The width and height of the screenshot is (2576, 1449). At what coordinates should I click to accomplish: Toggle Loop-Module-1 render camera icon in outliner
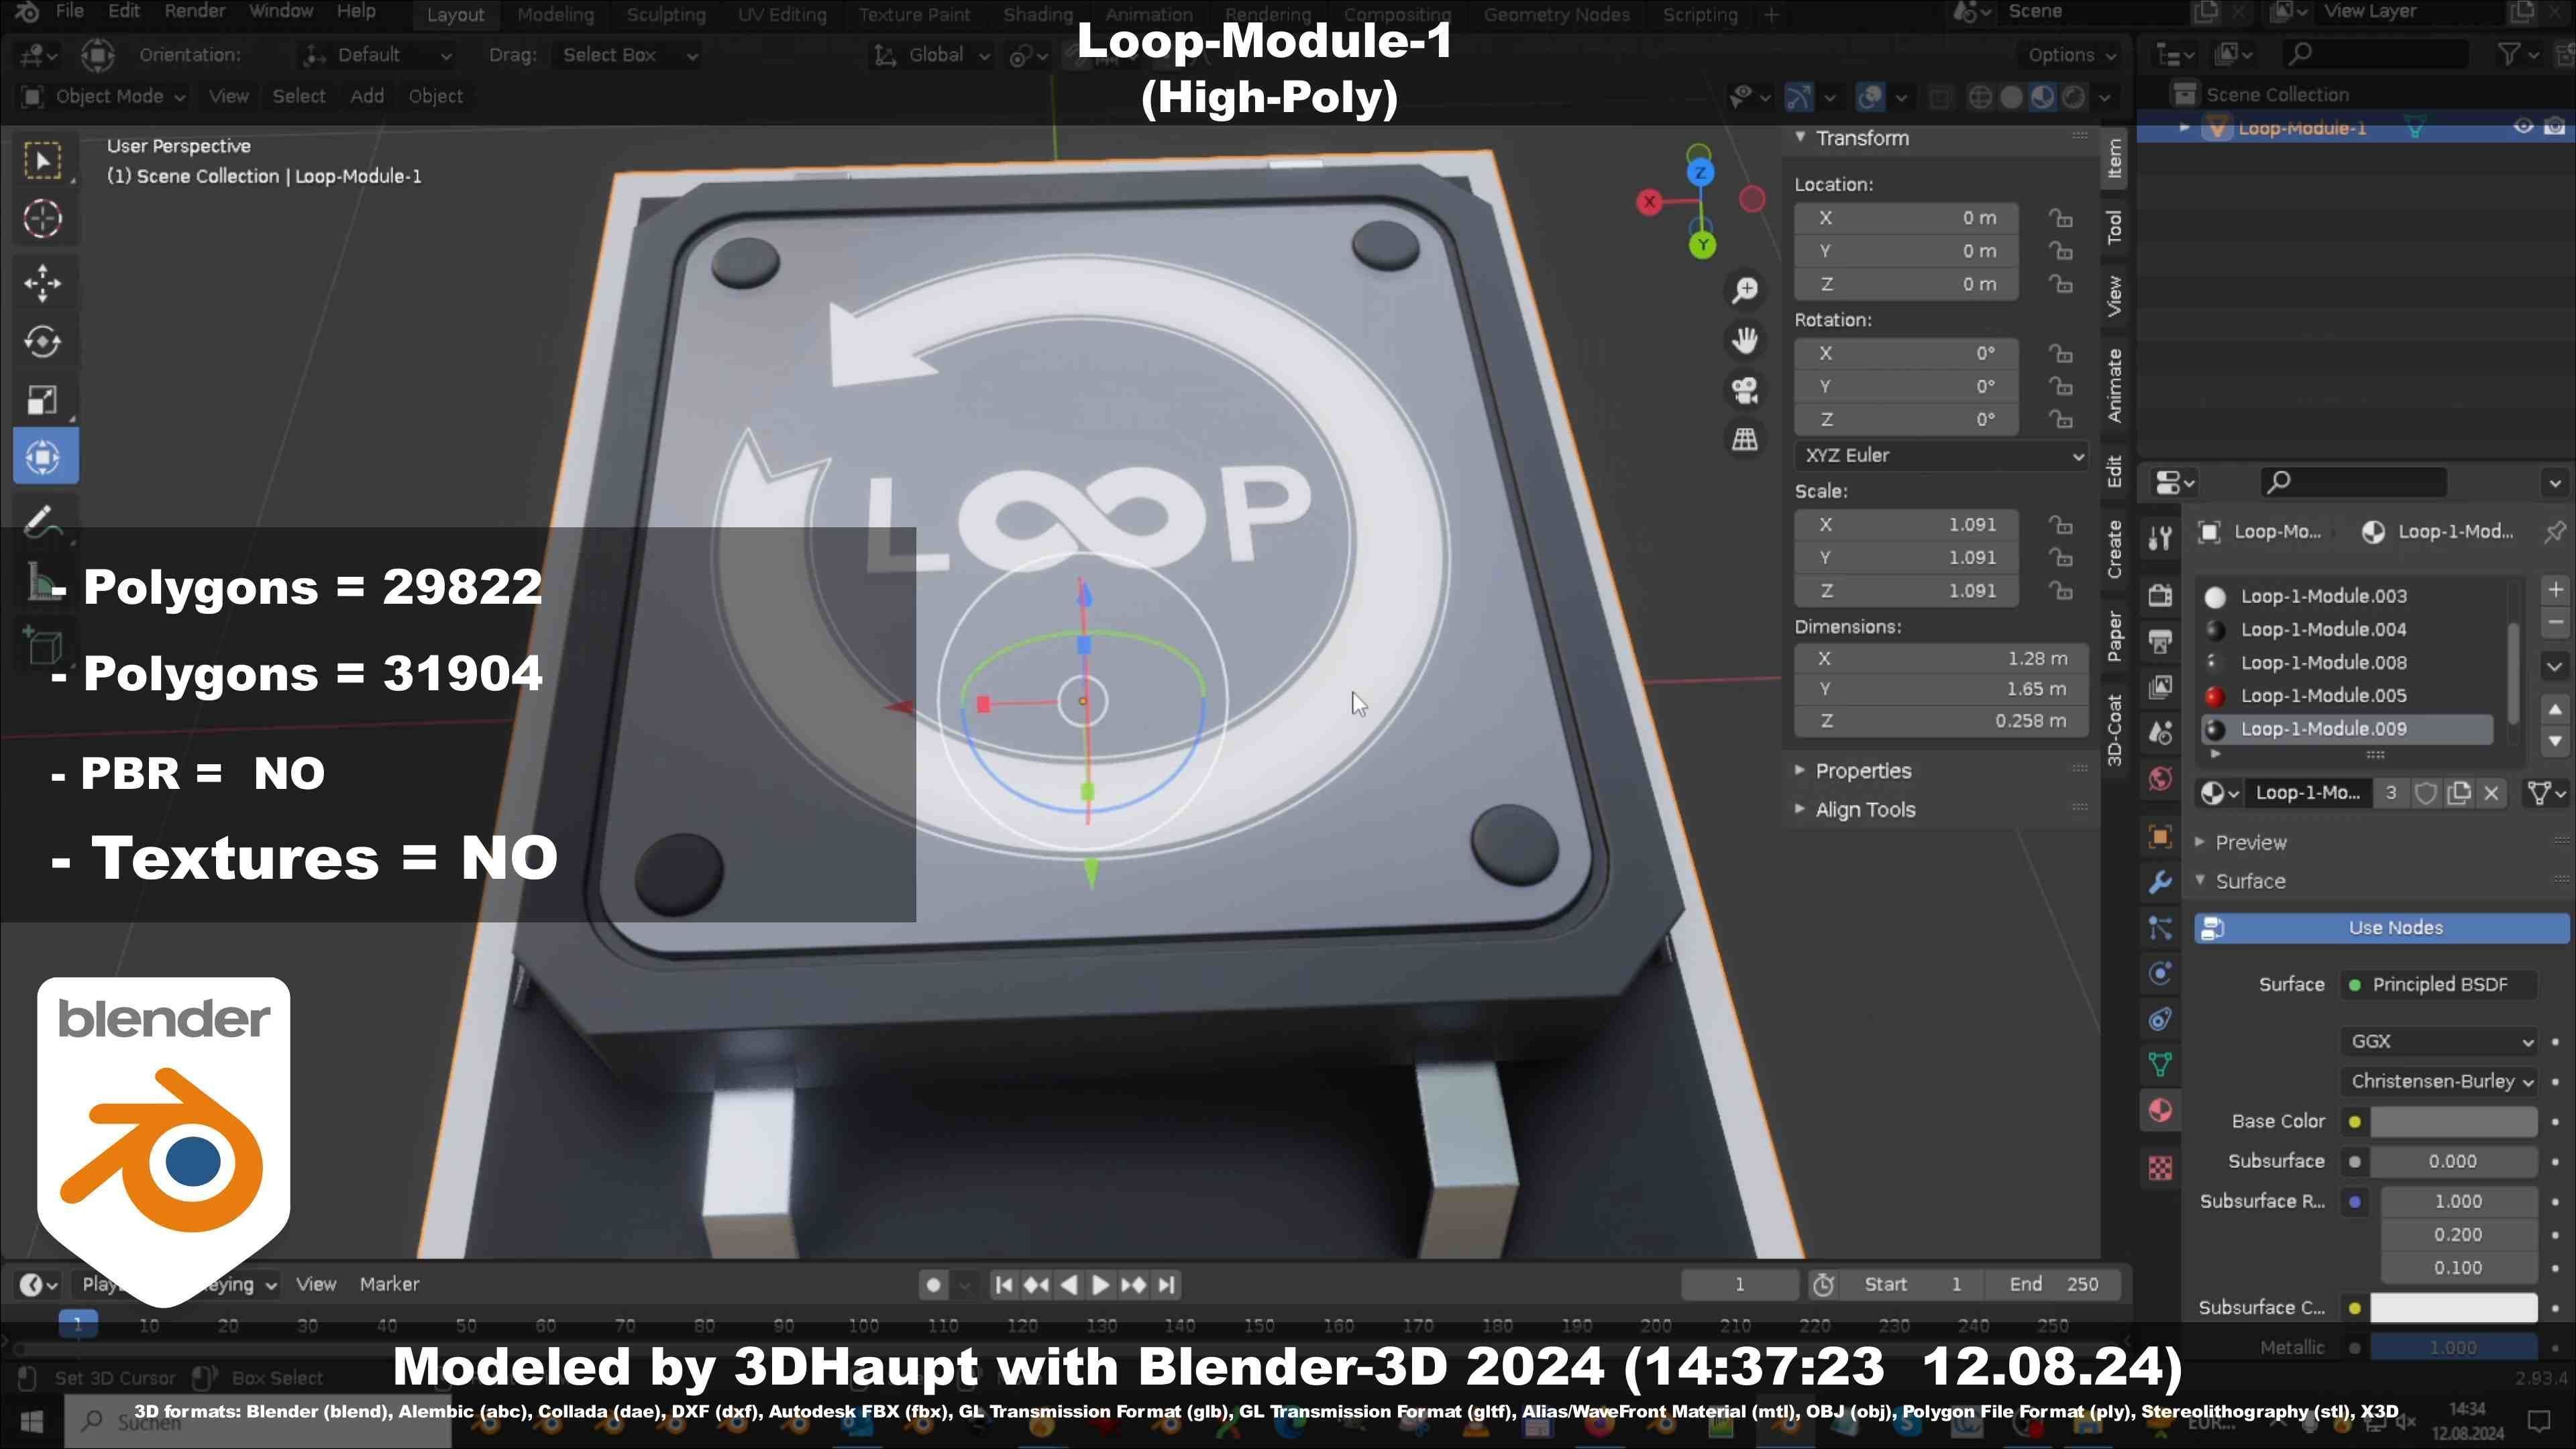pos(2554,127)
